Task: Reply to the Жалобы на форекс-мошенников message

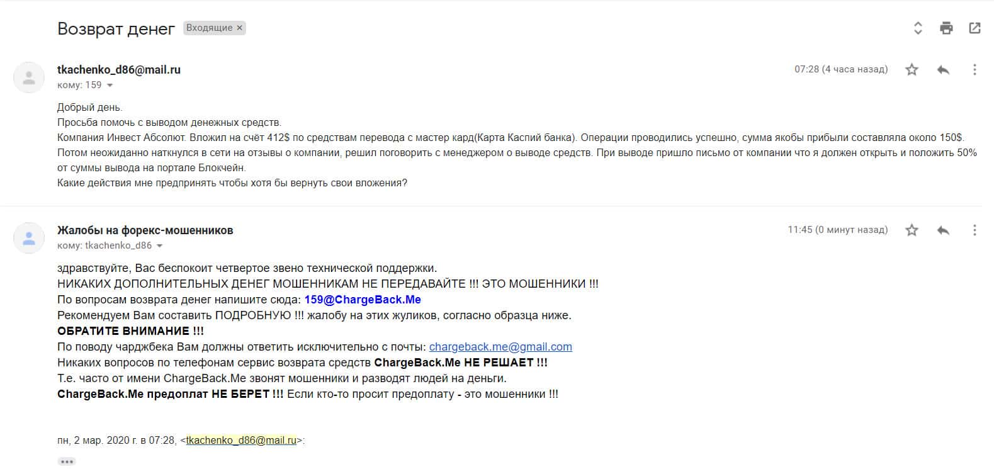Action: tap(943, 230)
